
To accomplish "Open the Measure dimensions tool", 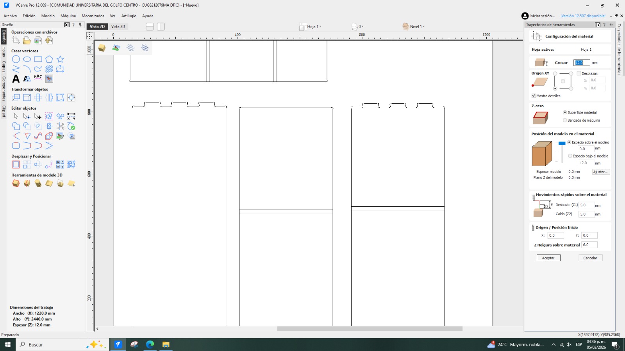I will point(71,116).
